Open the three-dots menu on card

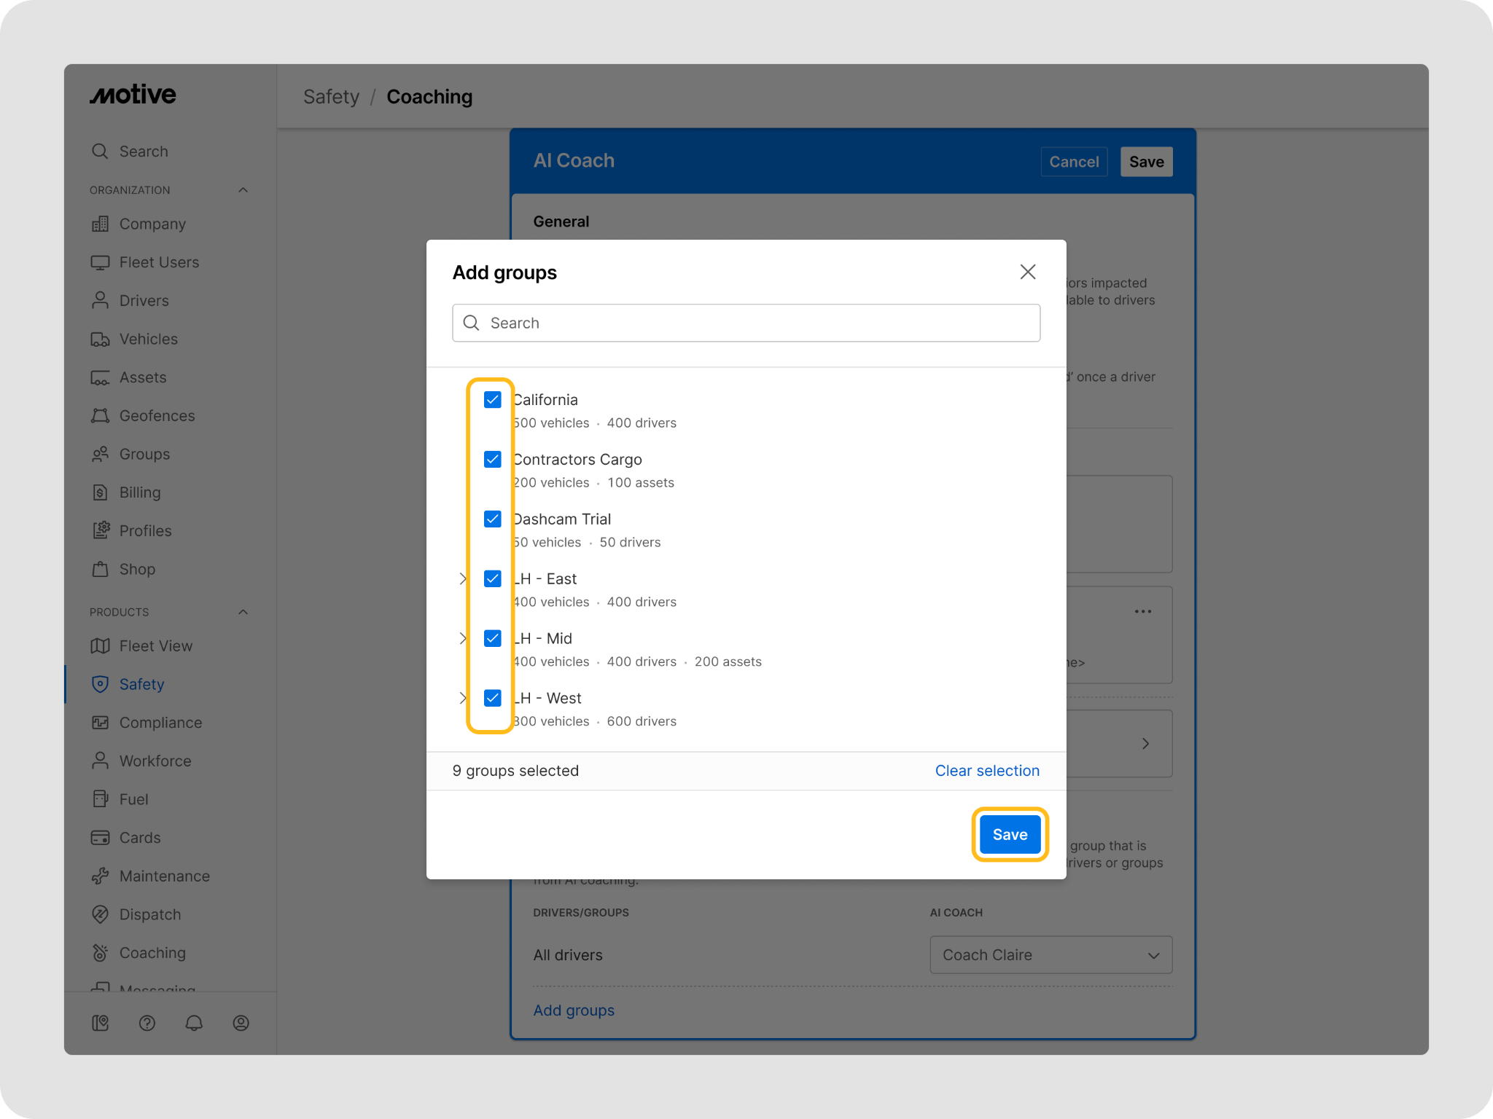pos(1143,611)
